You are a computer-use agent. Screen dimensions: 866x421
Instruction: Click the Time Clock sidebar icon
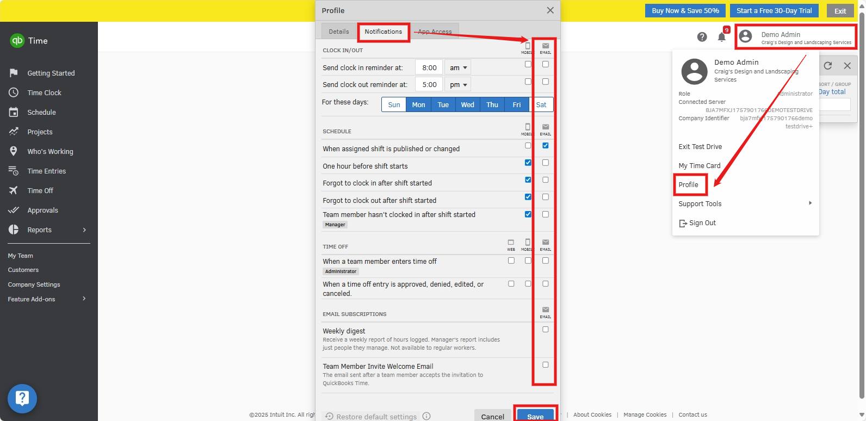coord(14,93)
